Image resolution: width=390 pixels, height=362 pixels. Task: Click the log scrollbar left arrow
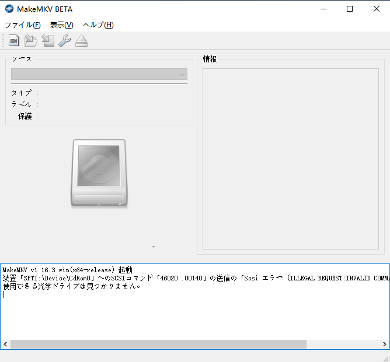click(x=5, y=344)
